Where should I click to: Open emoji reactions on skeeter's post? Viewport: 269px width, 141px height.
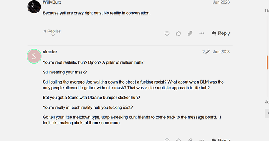(x=167, y=139)
